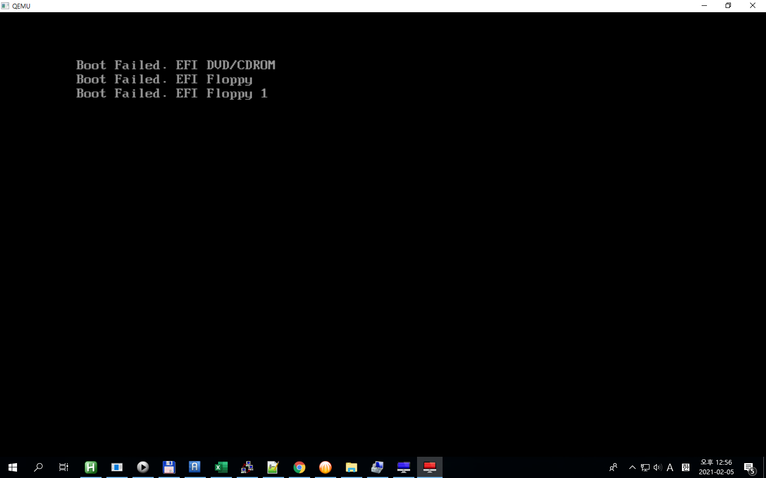Open the computer and printer app icon
766x478 pixels.
coord(378,467)
